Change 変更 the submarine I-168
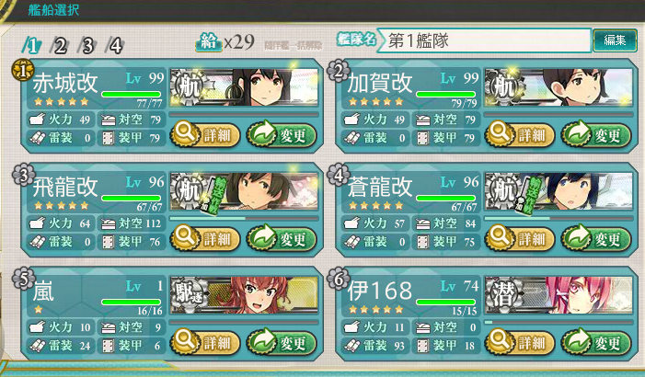645x377 pixels. 596,342
